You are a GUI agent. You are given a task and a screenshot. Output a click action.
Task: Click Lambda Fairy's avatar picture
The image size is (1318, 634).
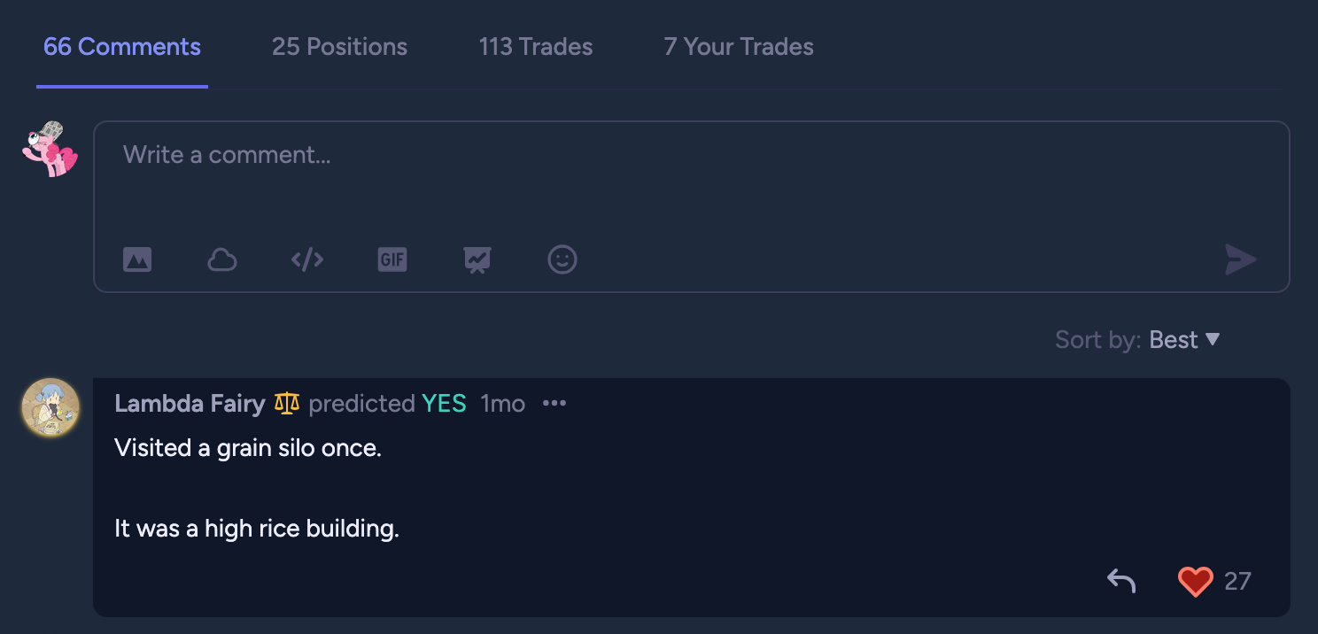pos(50,407)
